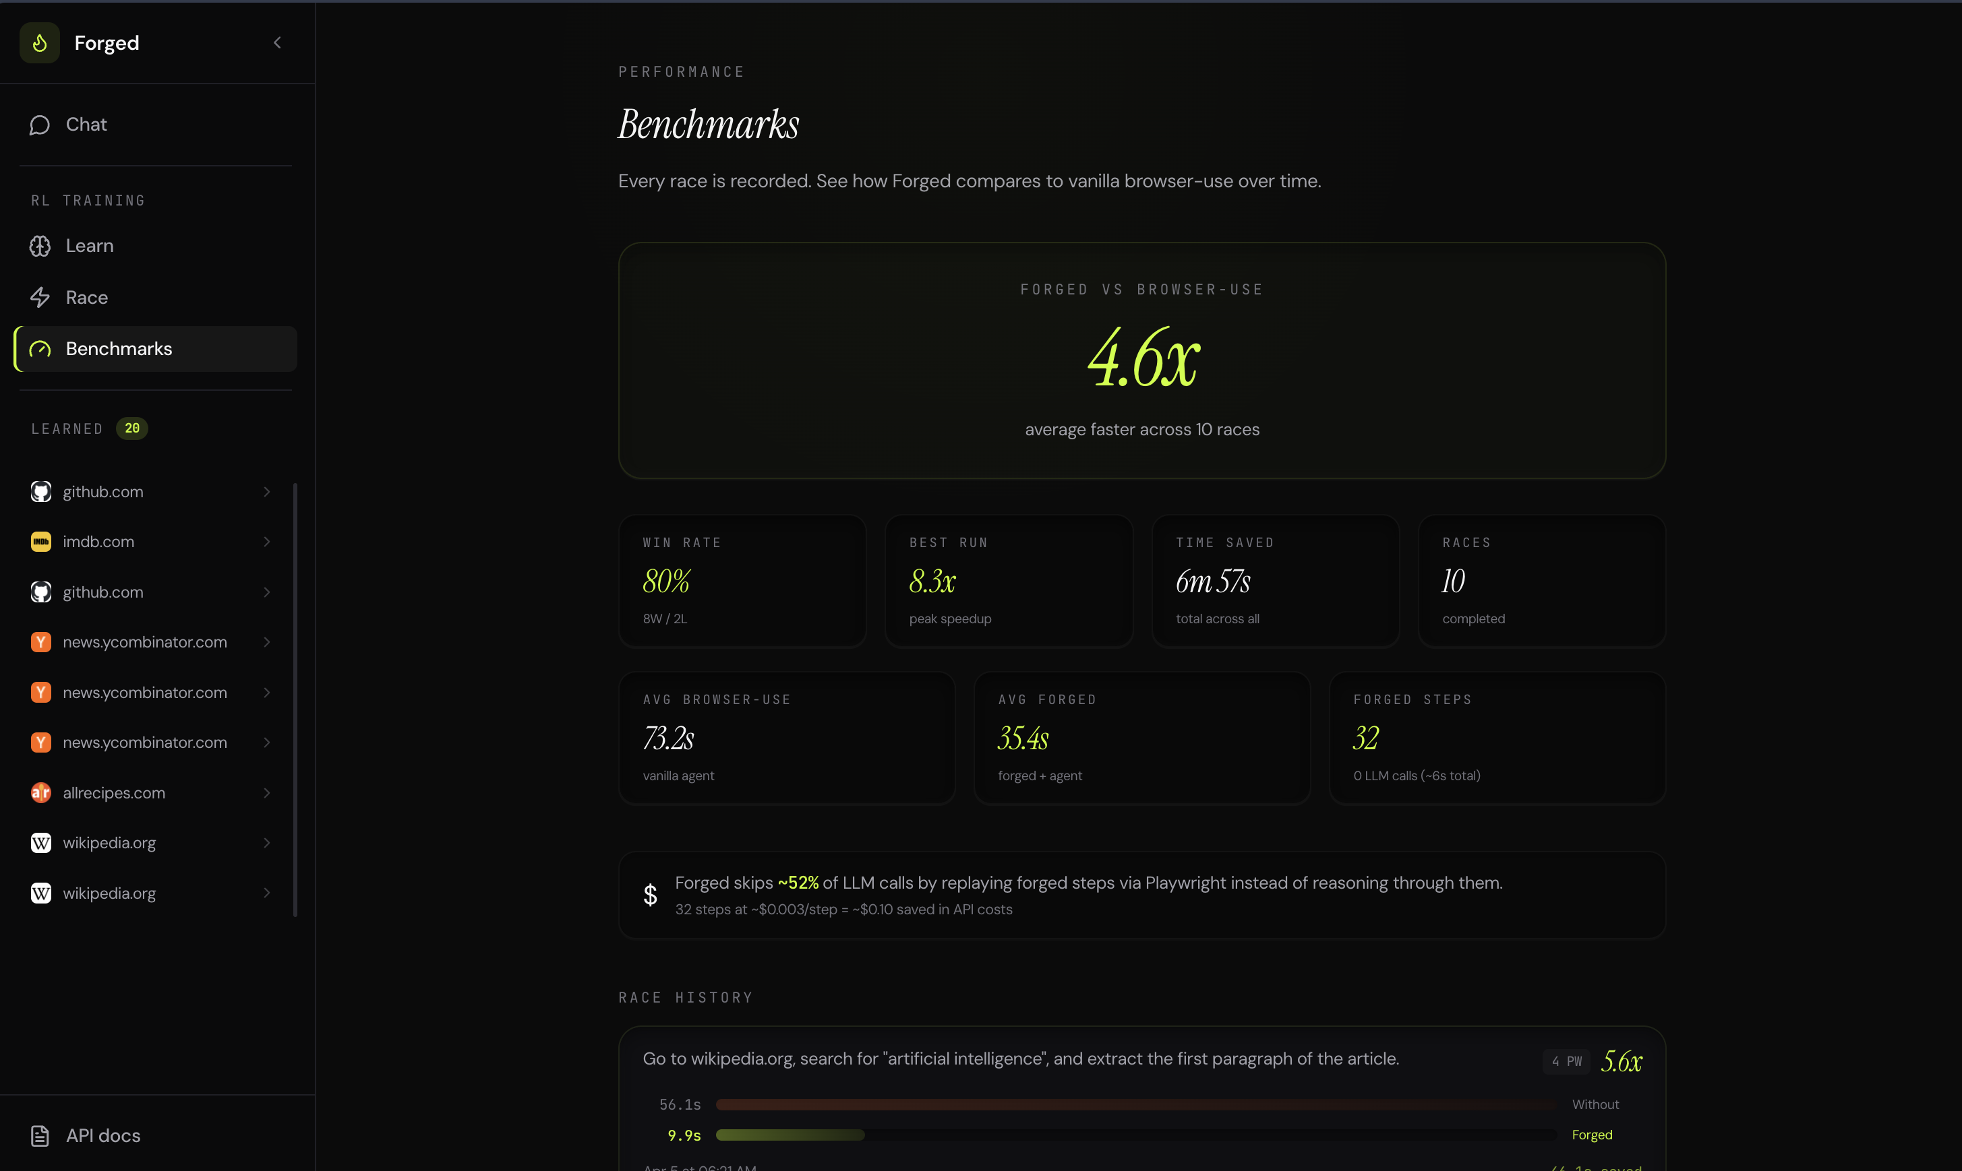
Task: Open the Learn menu item
Action: tap(89, 246)
